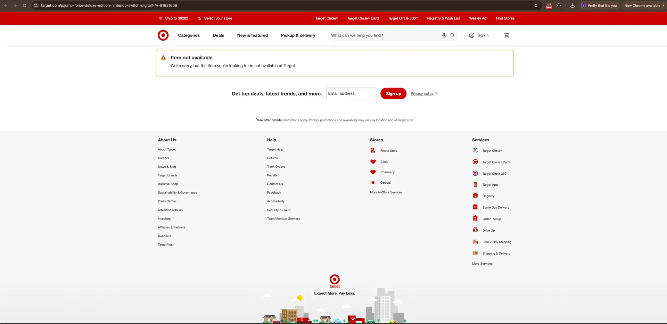Open the Categories menu
667x324 pixels.
(189, 35)
